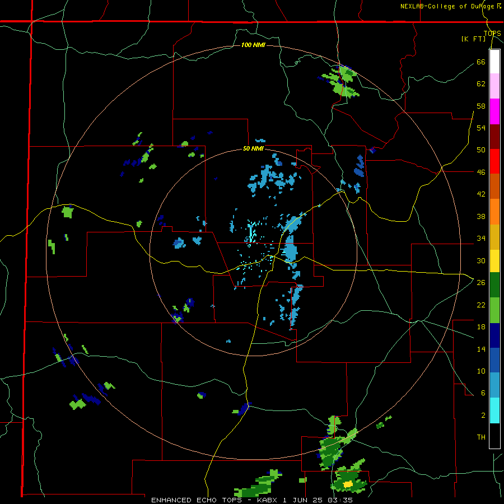The image size is (504, 504).
Task: Click the "66" legend value
Action: pos(481,62)
